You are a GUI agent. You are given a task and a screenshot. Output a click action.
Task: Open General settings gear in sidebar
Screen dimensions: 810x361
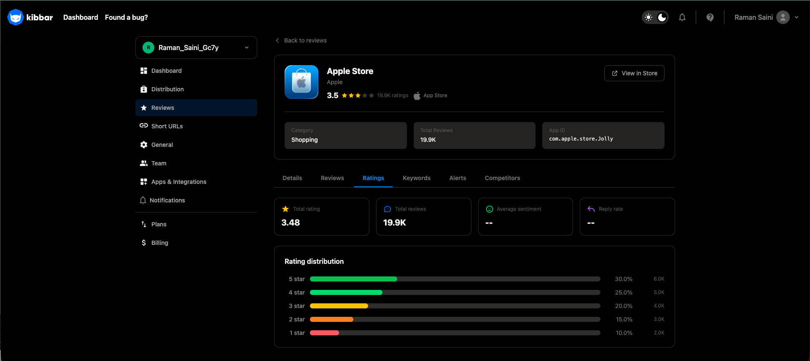coord(144,145)
